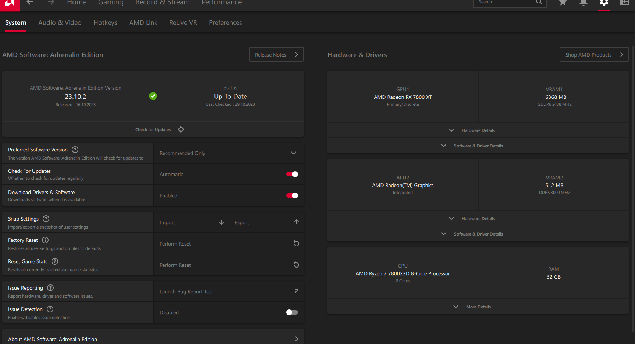Open the Recommended Only dropdown
The height and width of the screenshot is (344, 635).
pyautogui.click(x=229, y=153)
